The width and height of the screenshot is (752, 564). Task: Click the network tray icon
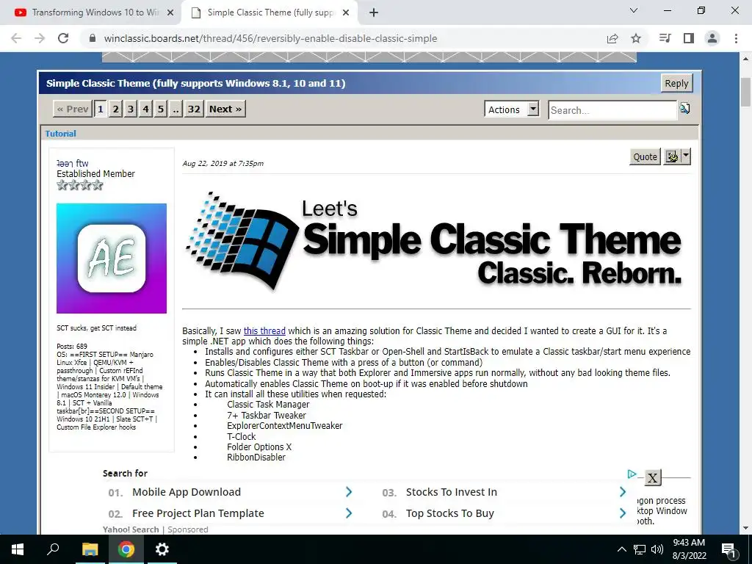coord(640,549)
